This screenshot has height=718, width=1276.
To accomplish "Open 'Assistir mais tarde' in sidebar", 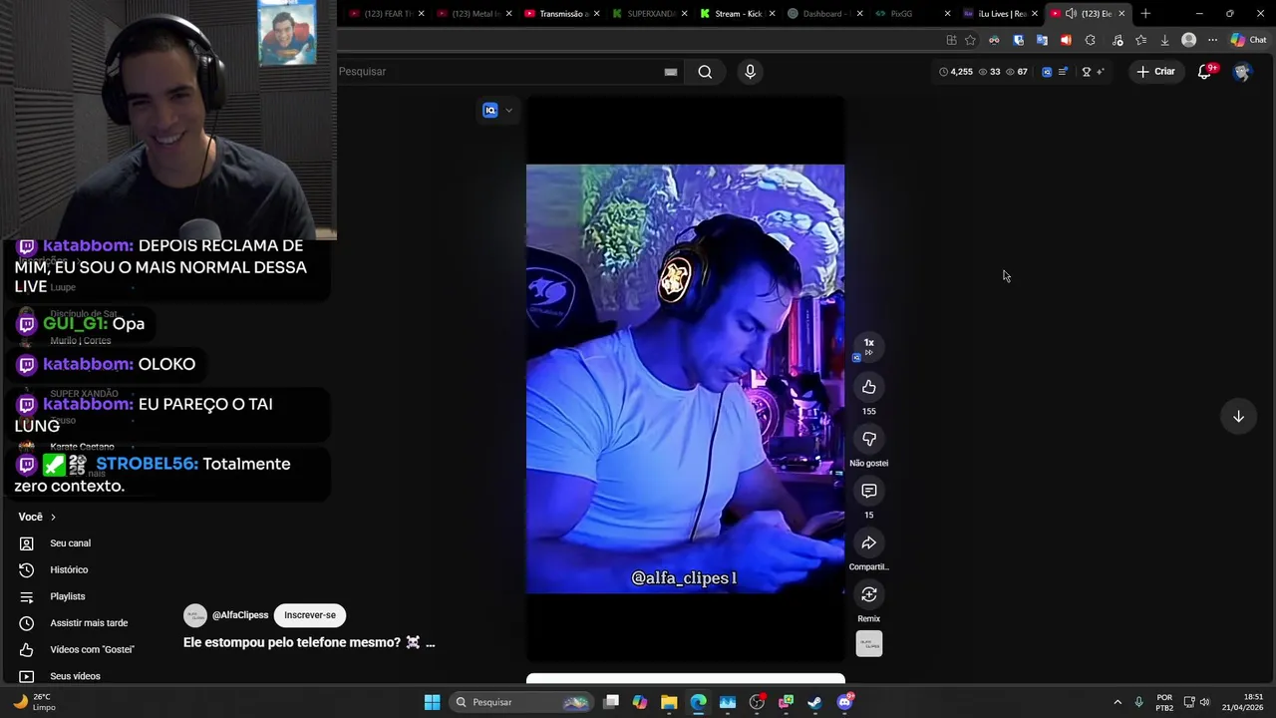I will click(x=89, y=623).
